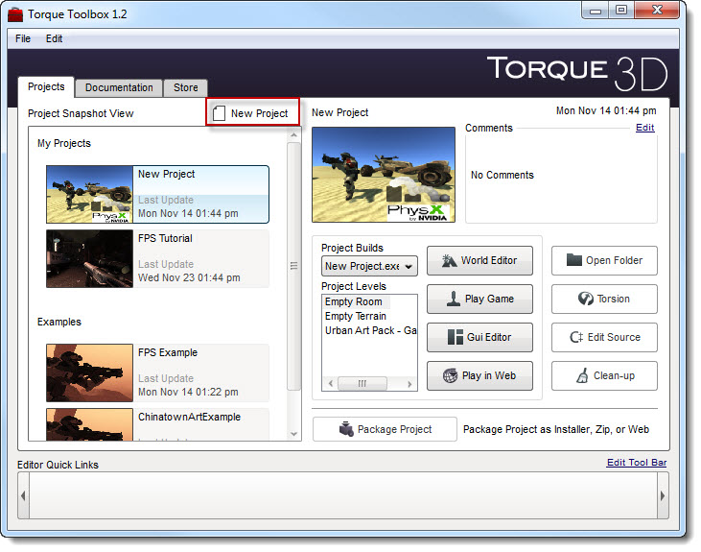
Task: Click the Torque Toolbox toolbox title icon
Action: click(15, 14)
